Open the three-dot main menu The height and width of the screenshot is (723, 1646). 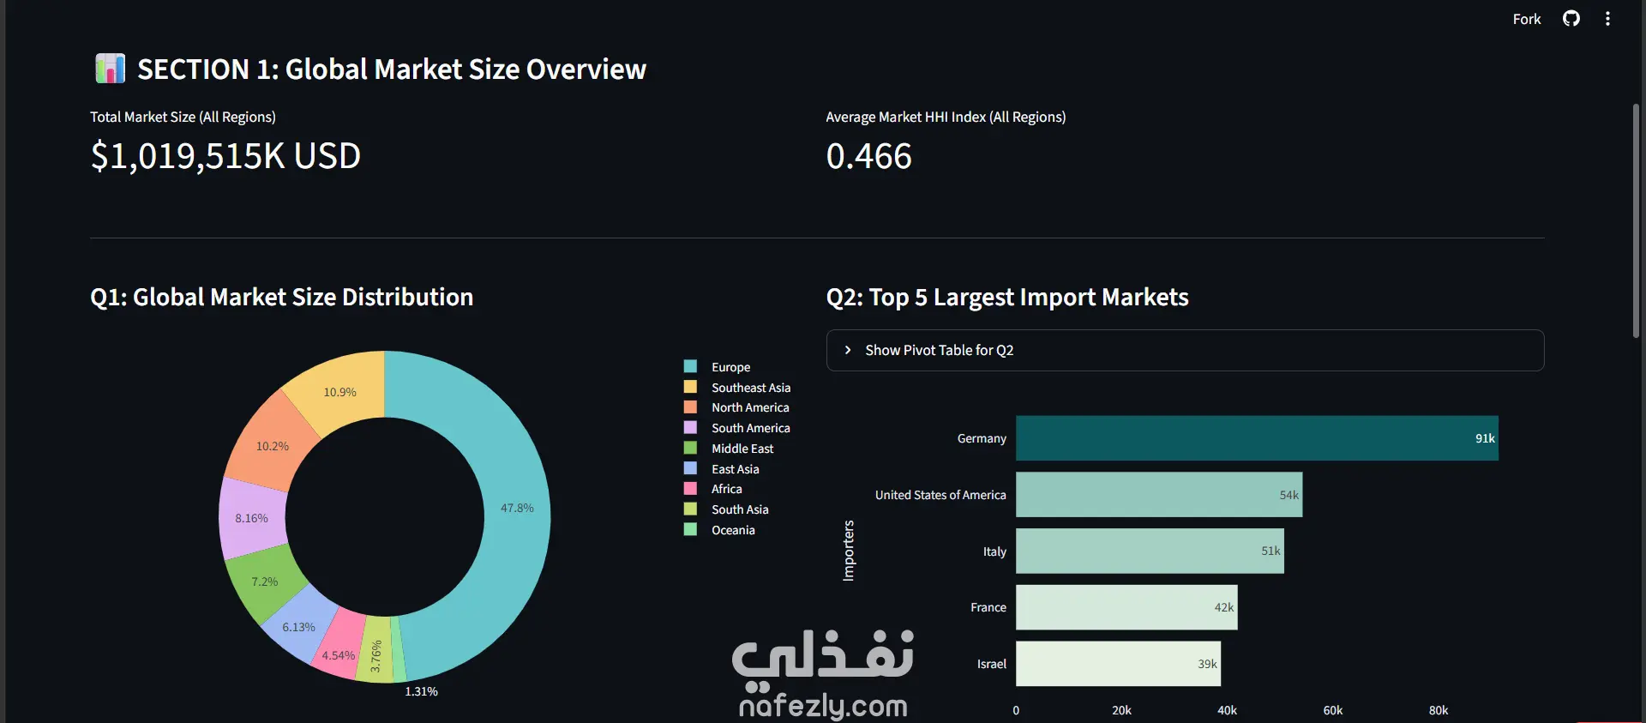coord(1607,19)
